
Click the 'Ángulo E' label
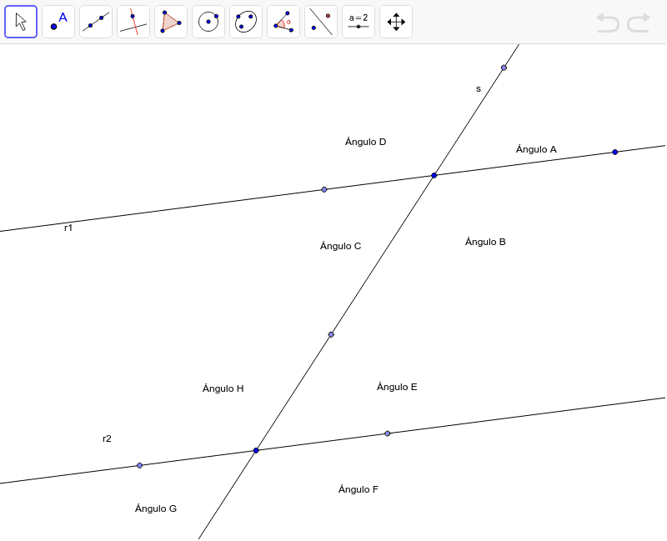[x=397, y=387]
